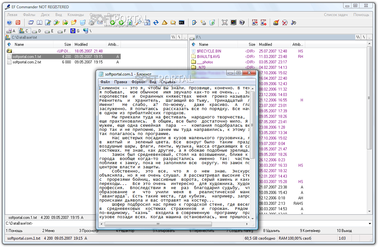The width and height of the screenshot is (379, 247).
Task: Click the 2 Меню function button
Action: coord(48,231)
